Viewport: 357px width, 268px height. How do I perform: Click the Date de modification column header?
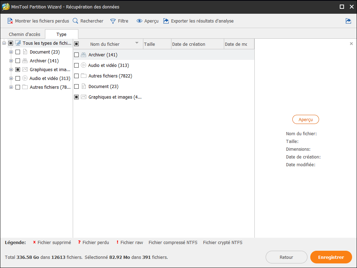239,44
